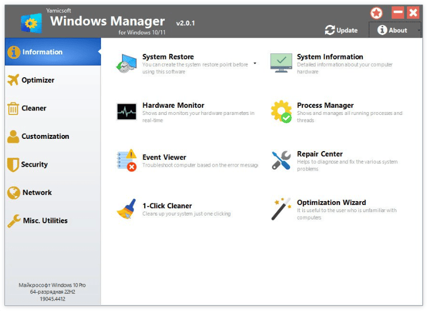The width and height of the screenshot is (427, 311).
Task: Click the 'for Windows 10/11' subtitle
Action: click(x=142, y=32)
